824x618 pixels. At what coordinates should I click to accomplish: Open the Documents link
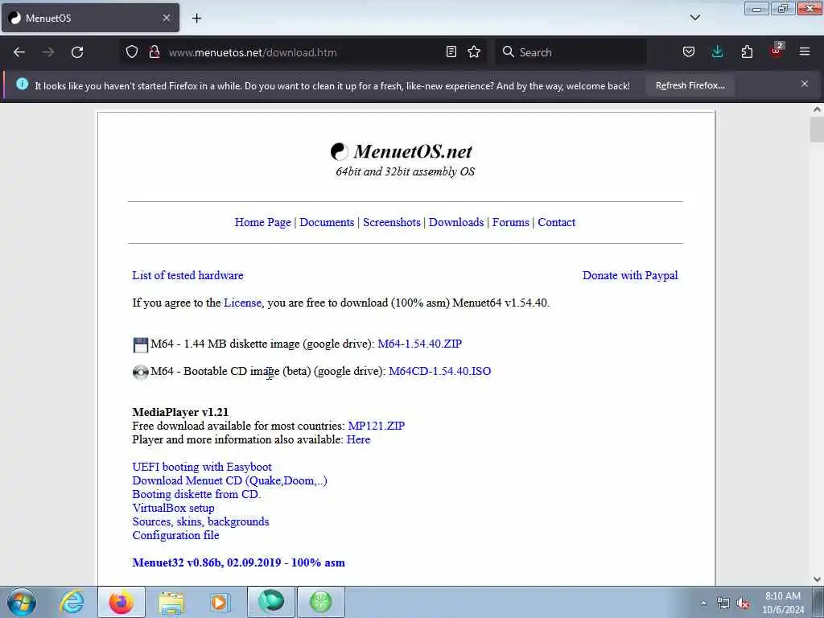pos(327,222)
